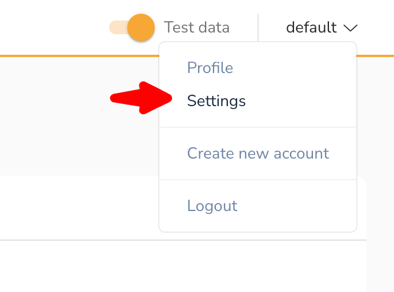The image size is (394, 292).
Task: Click the orange knob of the toggle
Action: (x=140, y=27)
